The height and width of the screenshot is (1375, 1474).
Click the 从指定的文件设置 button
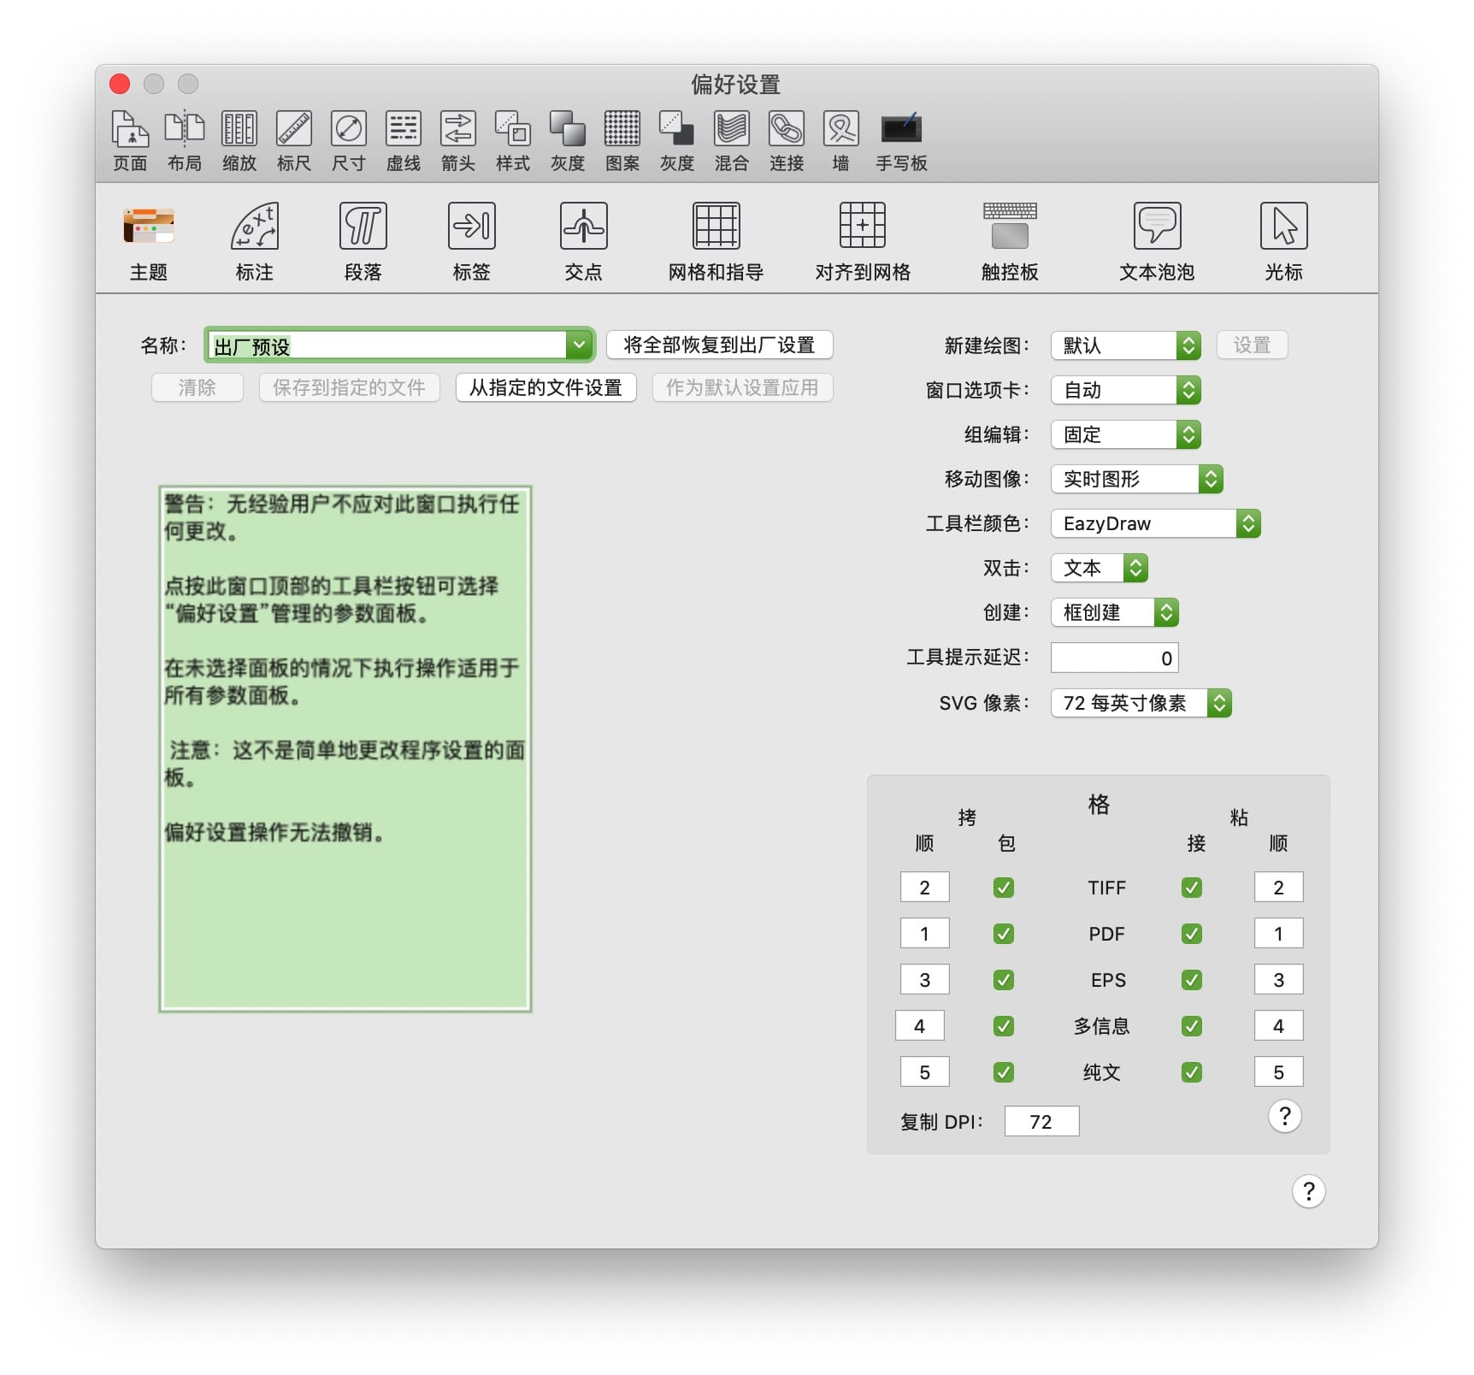(x=545, y=387)
